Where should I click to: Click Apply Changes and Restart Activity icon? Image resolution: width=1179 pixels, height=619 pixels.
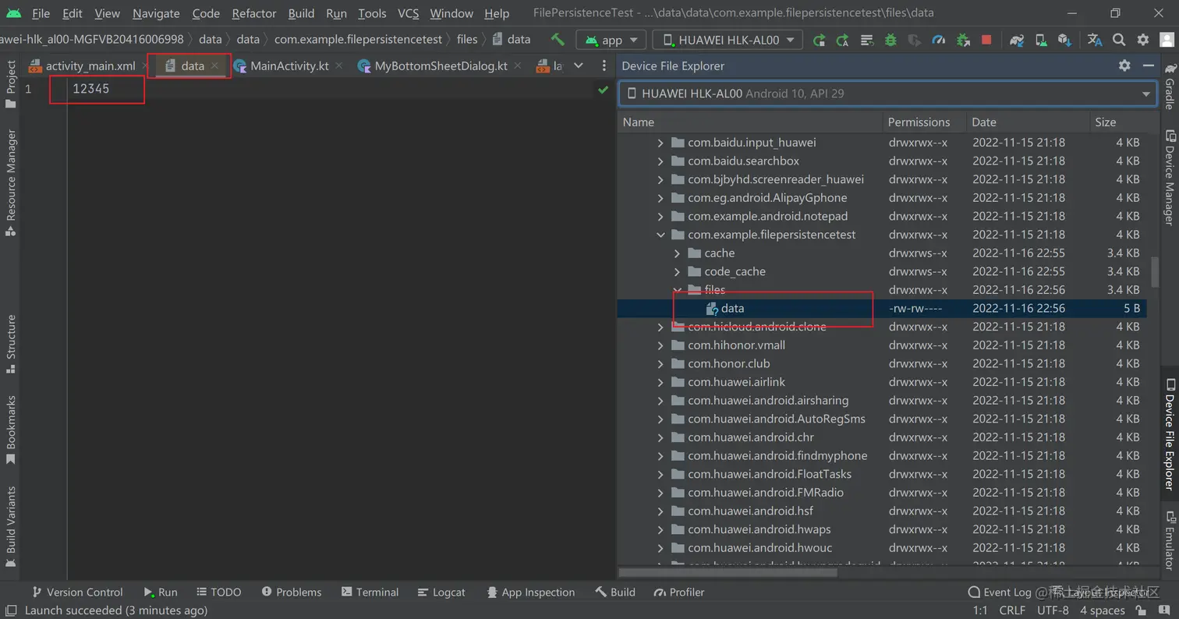click(819, 40)
